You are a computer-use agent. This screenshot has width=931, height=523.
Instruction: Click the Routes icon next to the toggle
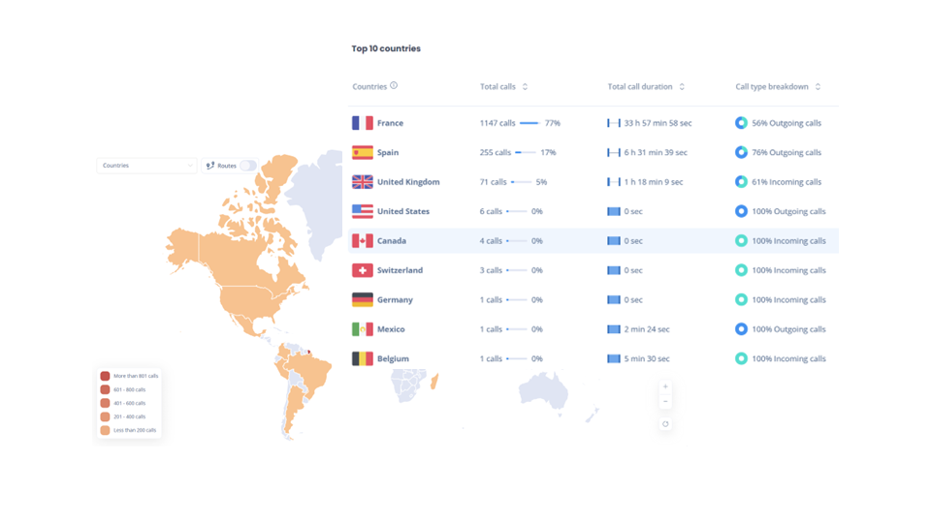(x=209, y=166)
